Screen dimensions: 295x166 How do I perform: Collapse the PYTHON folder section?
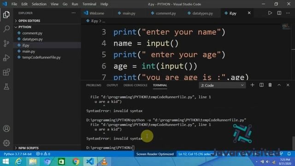(x=47, y=27)
